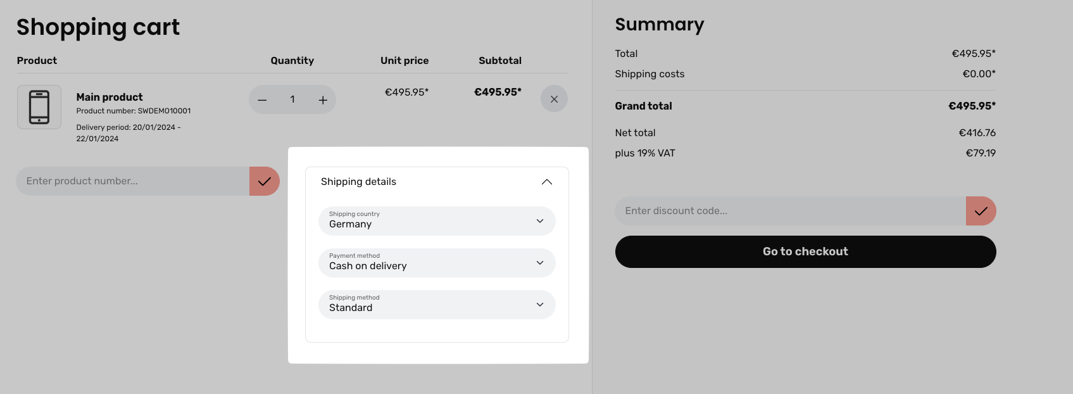Decrease quantity with the minus icon
The height and width of the screenshot is (394, 1073).
click(262, 100)
